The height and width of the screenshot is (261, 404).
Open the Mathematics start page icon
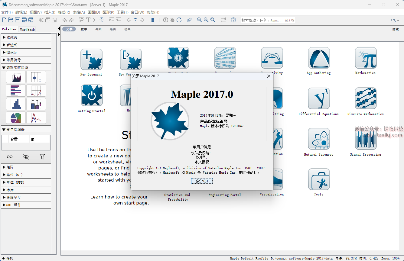click(x=366, y=58)
